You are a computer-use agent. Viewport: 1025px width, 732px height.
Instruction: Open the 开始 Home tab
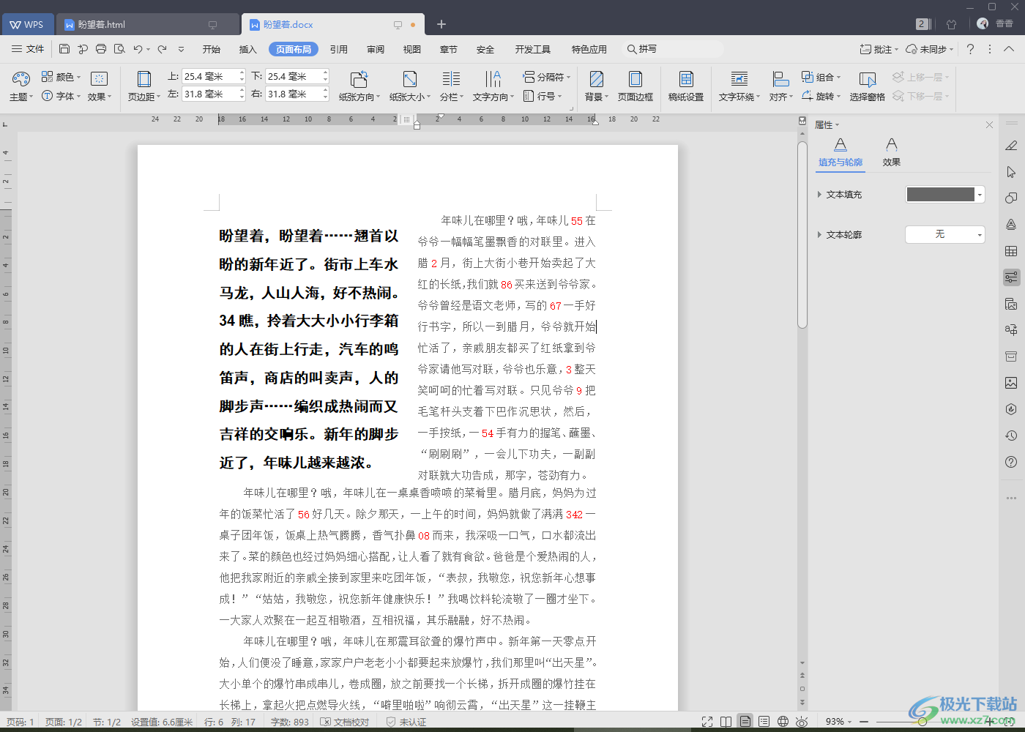point(212,49)
